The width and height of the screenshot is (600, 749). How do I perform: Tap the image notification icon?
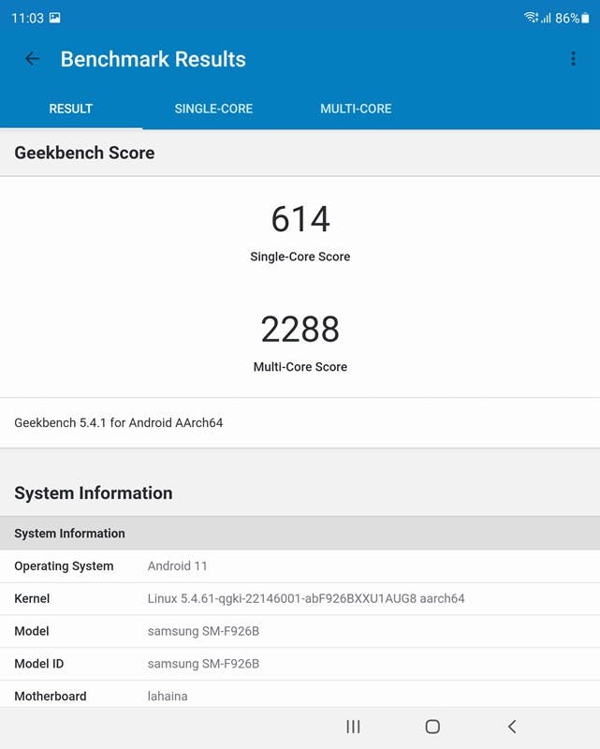tap(54, 18)
